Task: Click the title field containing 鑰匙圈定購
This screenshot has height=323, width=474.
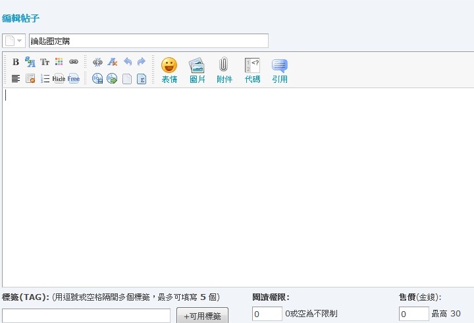Action: (x=149, y=41)
